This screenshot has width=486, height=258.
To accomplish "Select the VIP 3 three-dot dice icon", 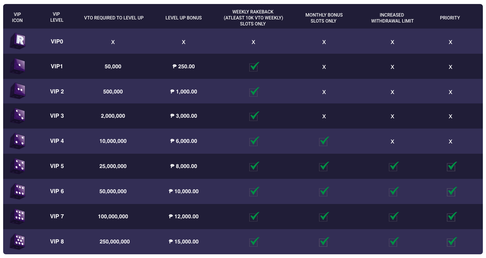I will 18,116.
